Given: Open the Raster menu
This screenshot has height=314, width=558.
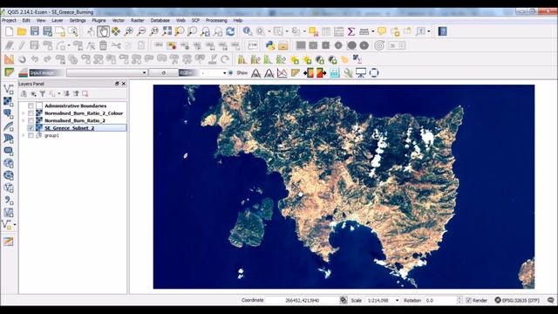Looking at the screenshot, I should coord(138,20).
